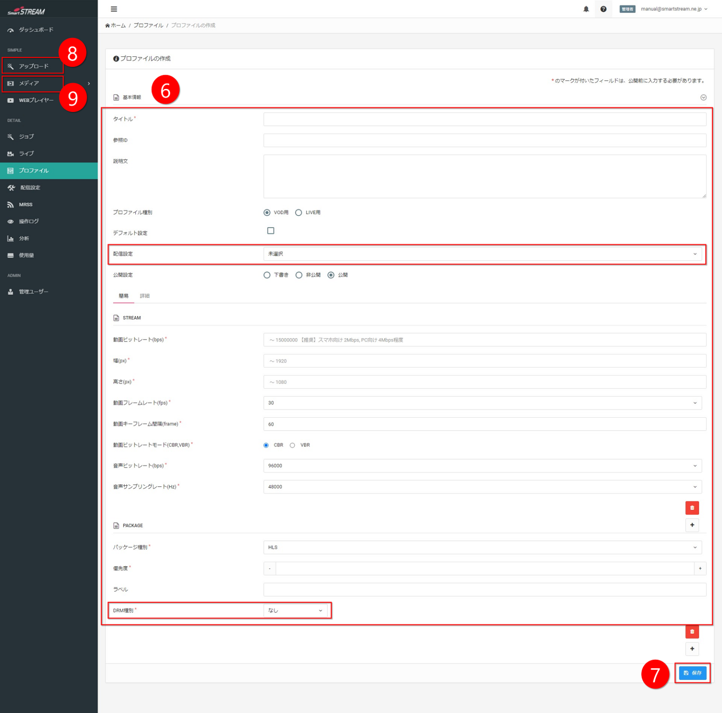Open the DRM種別 dropdown

295,610
